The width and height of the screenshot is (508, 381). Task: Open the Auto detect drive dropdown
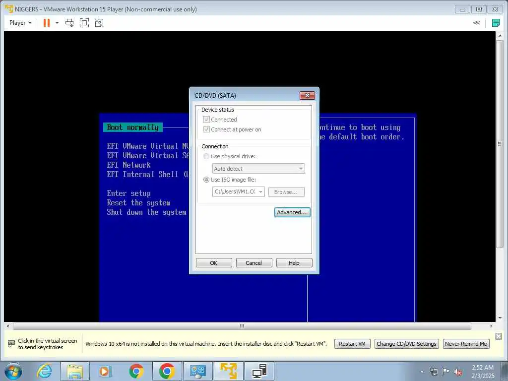(x=258, y=169)
